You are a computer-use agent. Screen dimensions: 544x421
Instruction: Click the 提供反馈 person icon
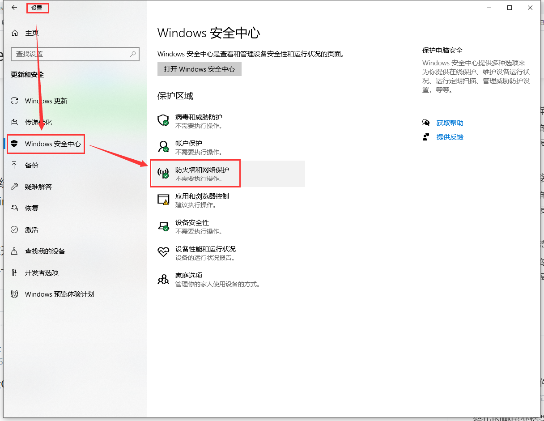pos(426,137)
